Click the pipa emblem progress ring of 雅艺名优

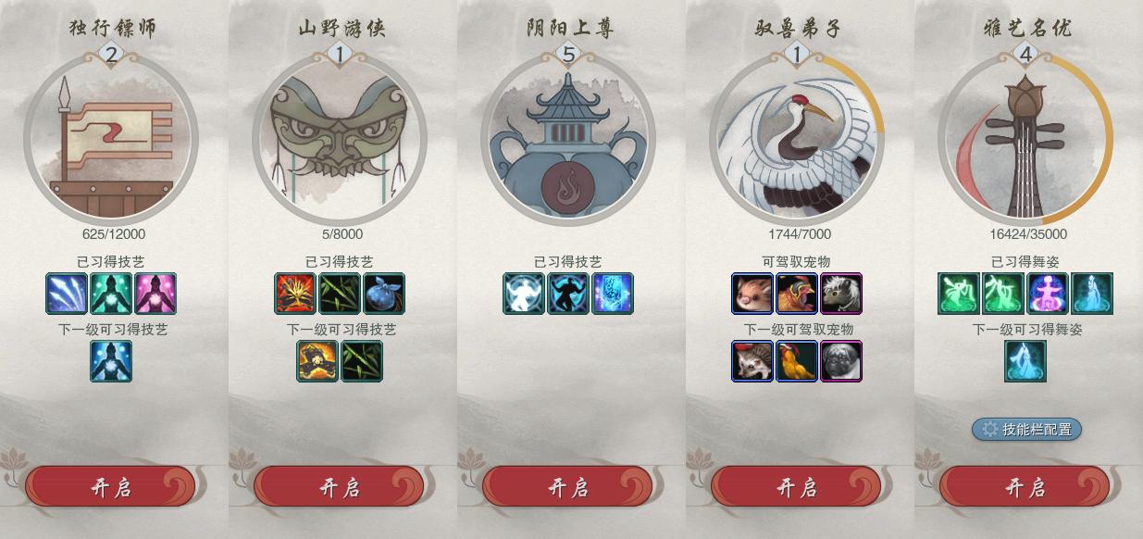click(x=1025, y=140)
